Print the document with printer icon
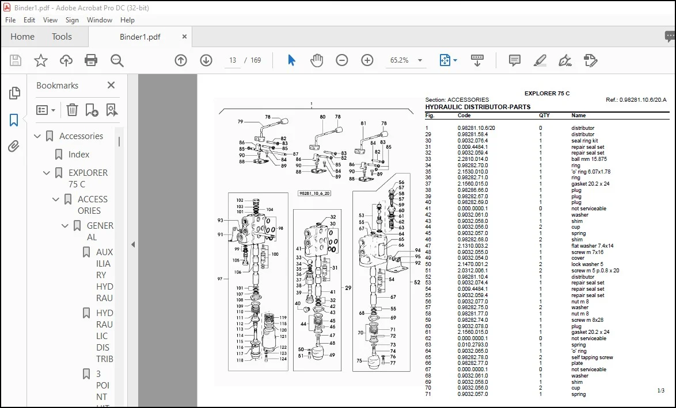Image resolution: width=676 pixels, height=408 pixels. coord(91,60)
